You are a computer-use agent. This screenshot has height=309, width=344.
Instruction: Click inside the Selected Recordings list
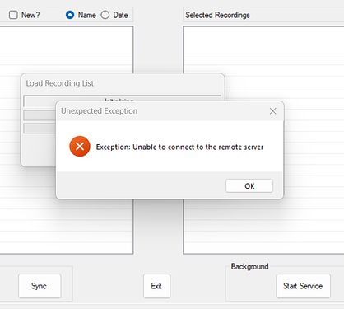pyautogui.click(x=263, y=63)
